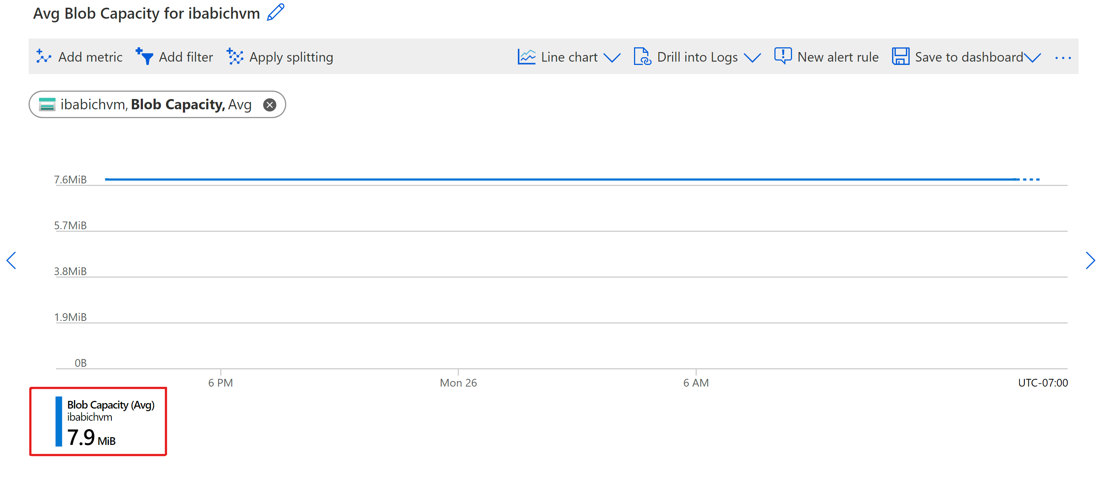The height and width of the screenshot is (479, 1105).
Task: Click the pencil icon to edit chart title
Action: click(275, 12)
